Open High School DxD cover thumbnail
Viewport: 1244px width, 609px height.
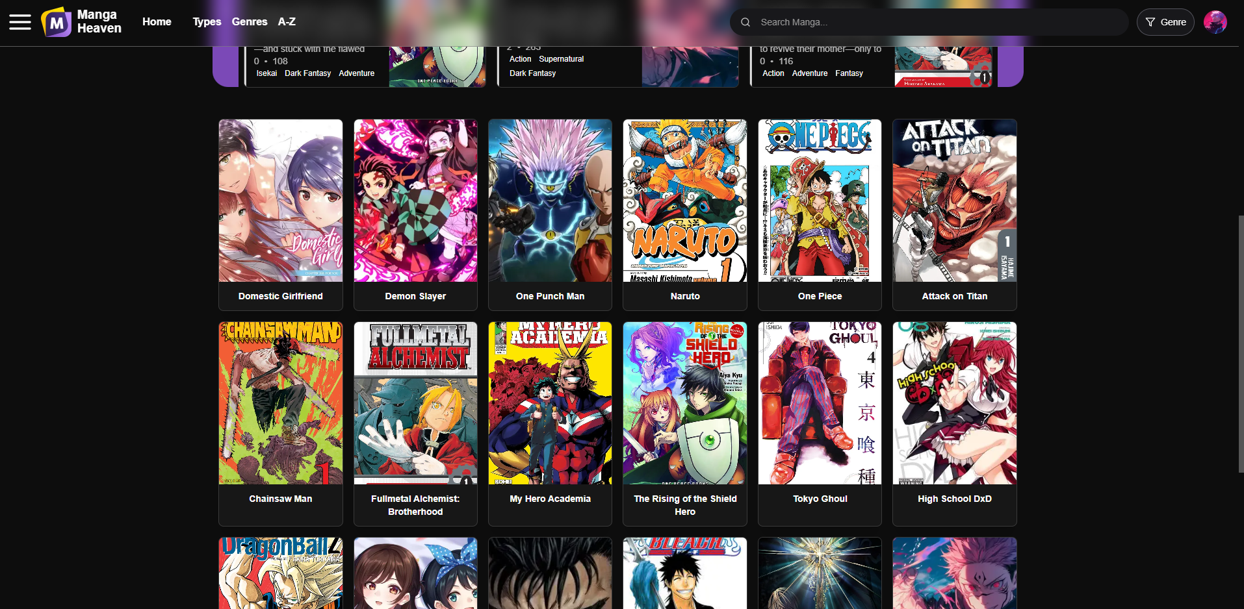955,403
